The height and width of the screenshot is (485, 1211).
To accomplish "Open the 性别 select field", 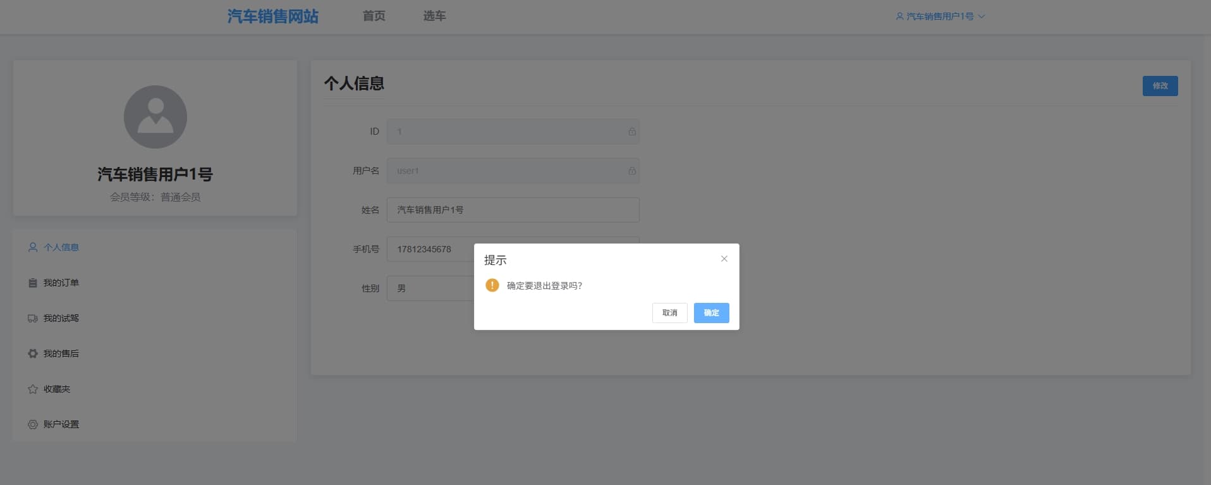I will 430,288.
